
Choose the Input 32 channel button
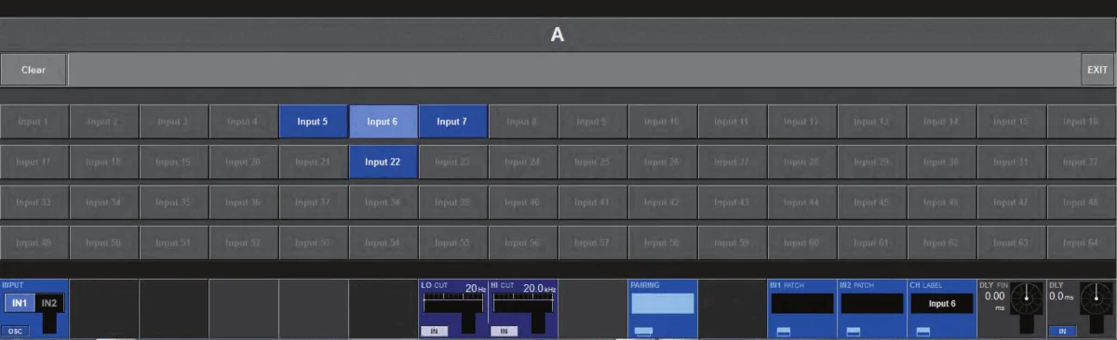[x=1082, y=163]
